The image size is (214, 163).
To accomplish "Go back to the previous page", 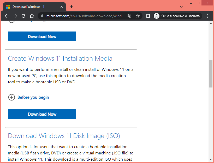I will point(7,16).
